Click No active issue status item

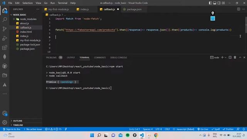tap(33, 129)
